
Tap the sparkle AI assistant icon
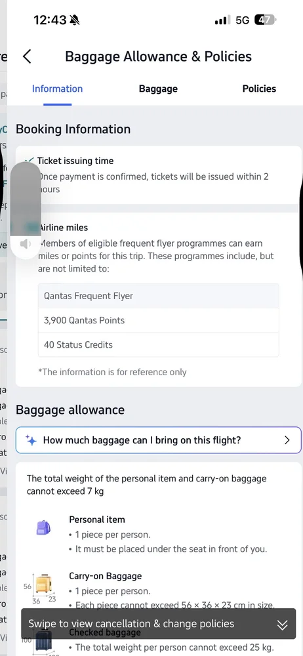pyautogui.click(x=31, y=440)
